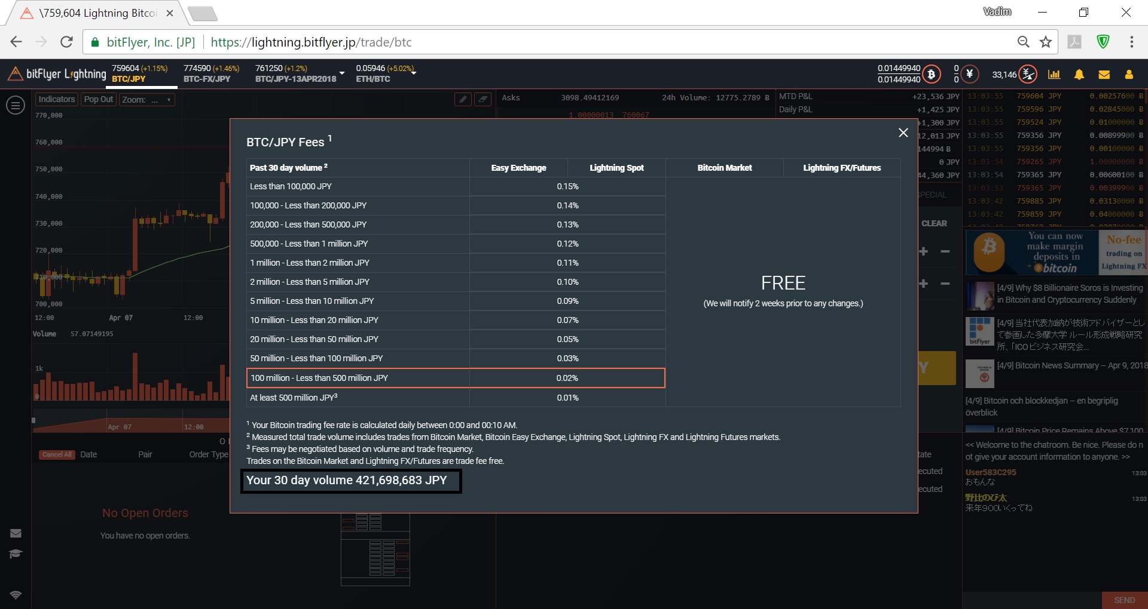This screenshot has height=609, width=1148.
Task: Click the FREE fee label
Action: pos(783,283)
